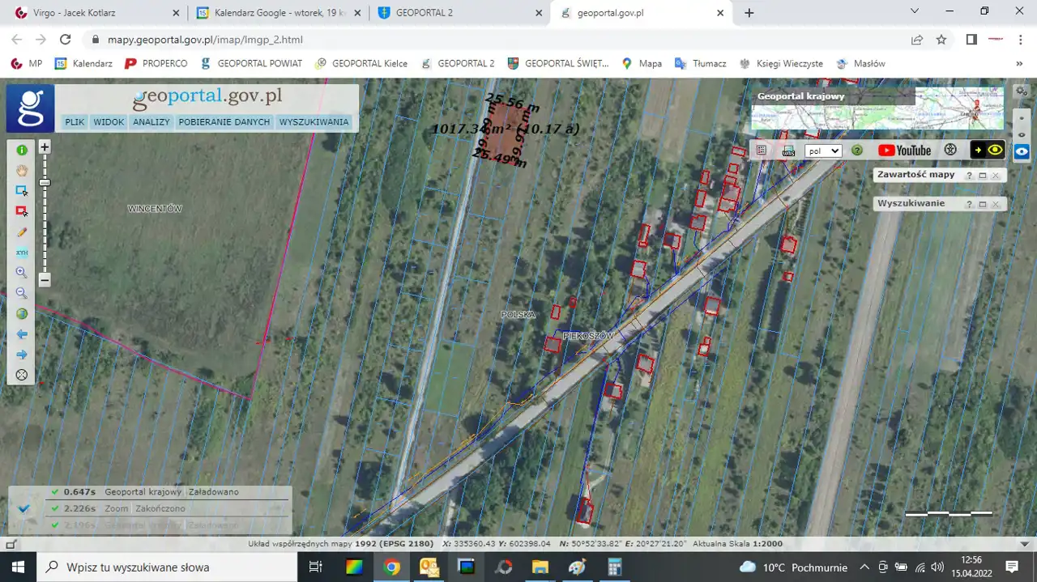Open the YouTube link button
This screenshot has height=582, width=1037.
pyautogui.click(x=904, y=151)
